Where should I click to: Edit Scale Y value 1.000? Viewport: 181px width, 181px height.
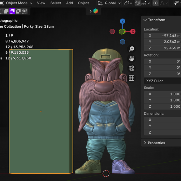(x=162, y=100)
